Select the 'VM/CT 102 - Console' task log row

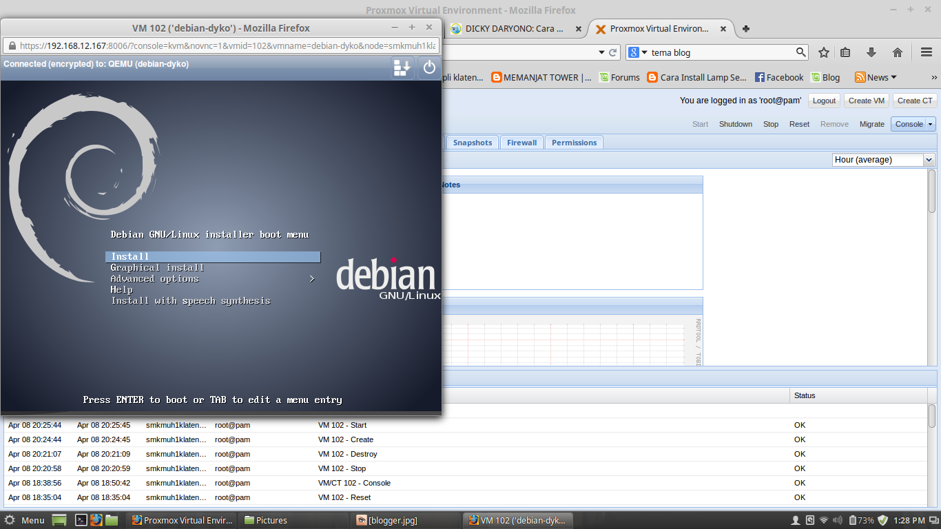coord(466,483)
